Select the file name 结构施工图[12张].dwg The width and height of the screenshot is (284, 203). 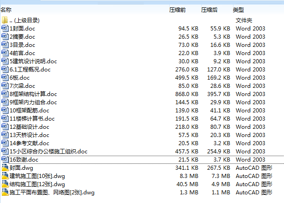37,184
